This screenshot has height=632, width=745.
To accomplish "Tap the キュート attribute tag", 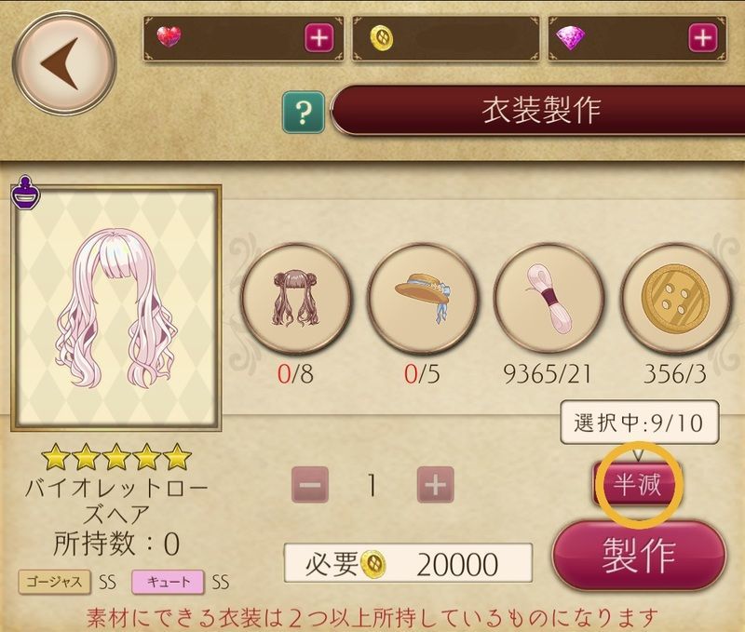I will pyautogui.click(x=169, y=582).
